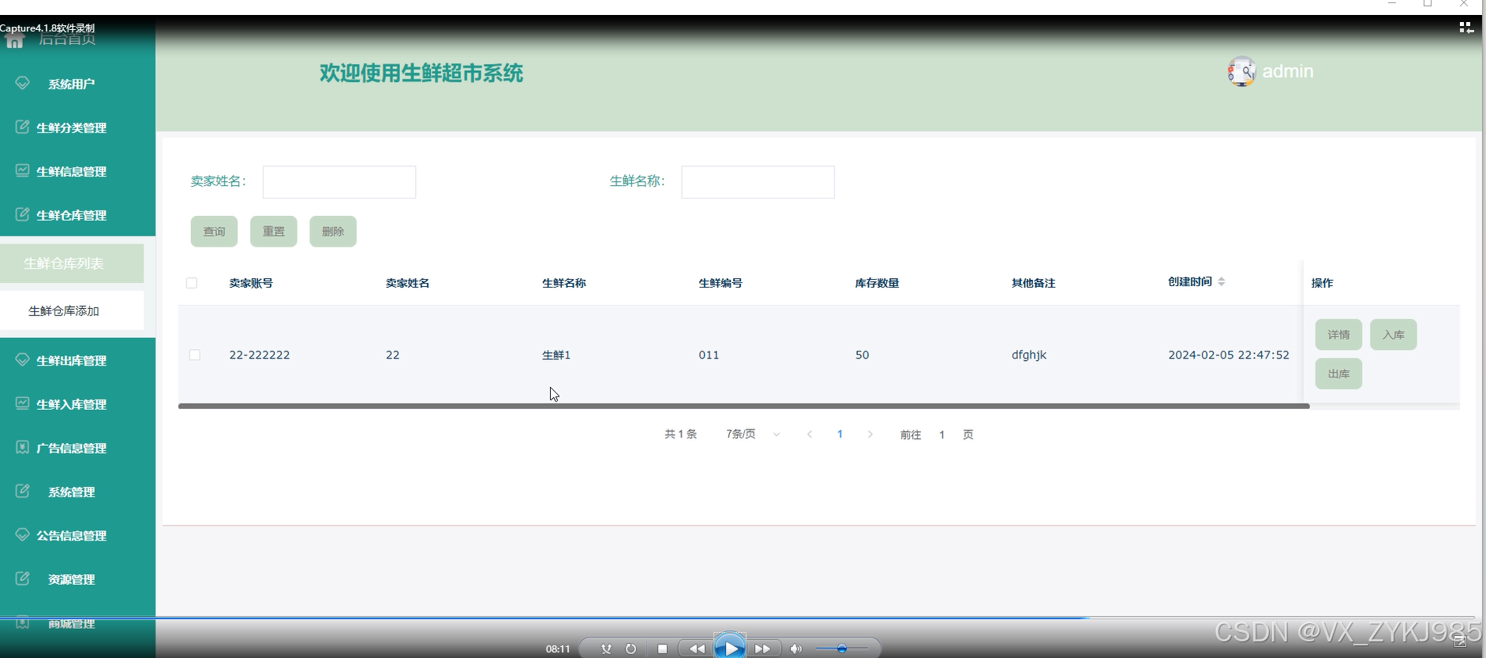Viewport: 1486px width, 658px height.
Task: Click the dfghjk remark cell
Action: pyautogui.click(x=1029, y=355)
